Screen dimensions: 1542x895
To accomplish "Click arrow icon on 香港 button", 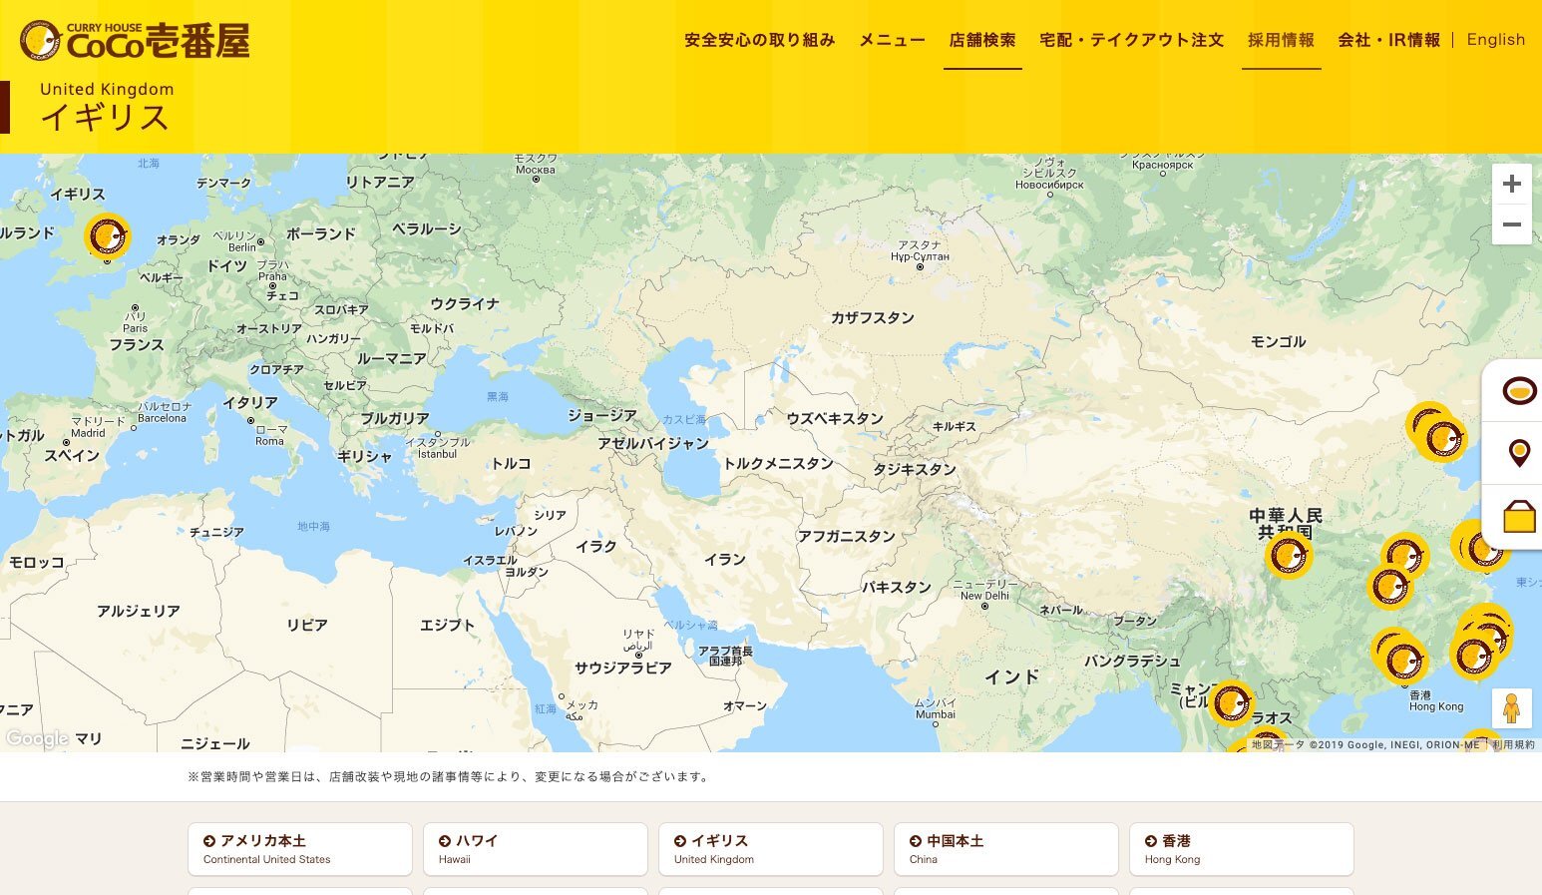I will tap(1151, 841).
